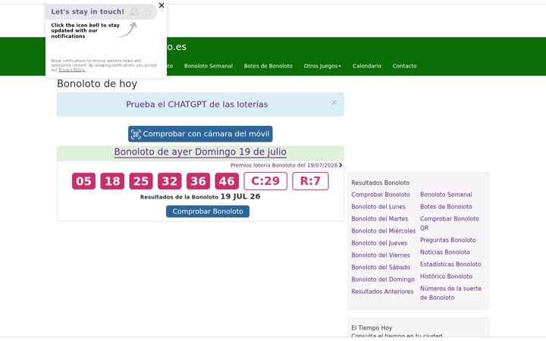The height and width of the screenshot is (341, 546).
Task: Open Bonoloto Semanal in the green navigation bar
Action: 209,66
